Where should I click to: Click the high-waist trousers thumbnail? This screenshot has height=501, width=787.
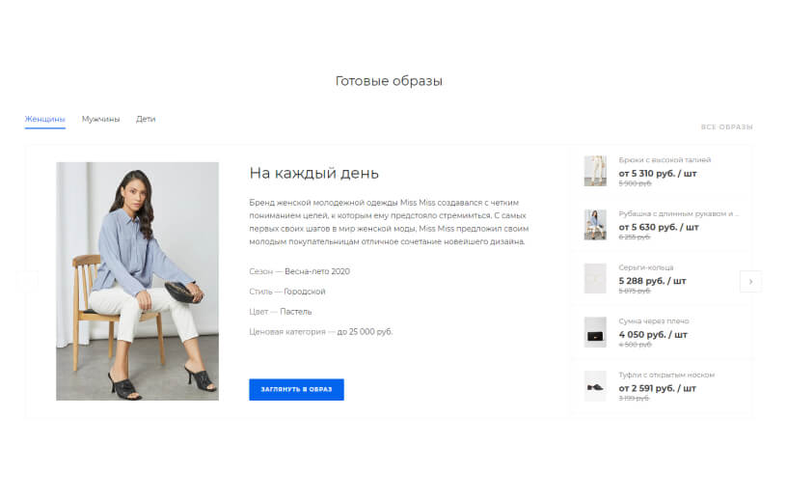[x=595, y=171]
